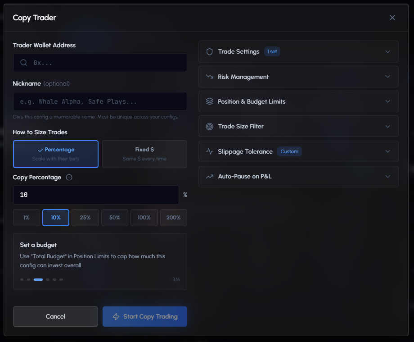Click the trend arrow icon next to Auto-Pause on P&L
The image size is (414, 342).
point(209,176)
